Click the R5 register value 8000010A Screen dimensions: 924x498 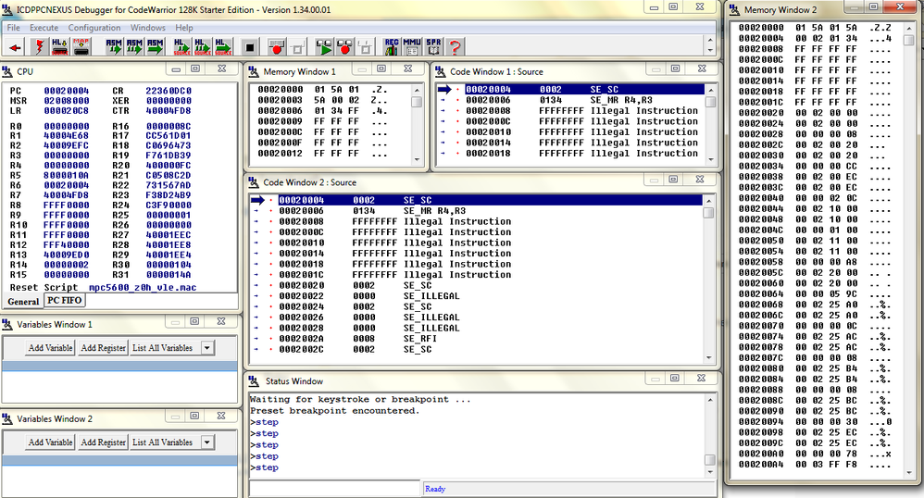[67, 175]
